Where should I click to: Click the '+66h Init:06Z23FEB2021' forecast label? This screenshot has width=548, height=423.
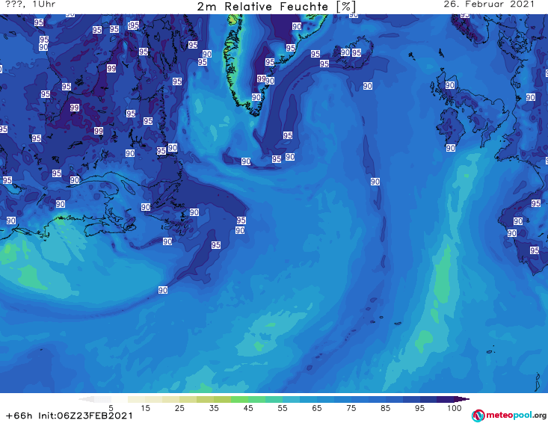[x=70, y=416]
